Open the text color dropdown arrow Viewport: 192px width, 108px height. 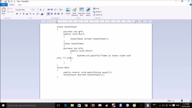(x=44, y=14)
